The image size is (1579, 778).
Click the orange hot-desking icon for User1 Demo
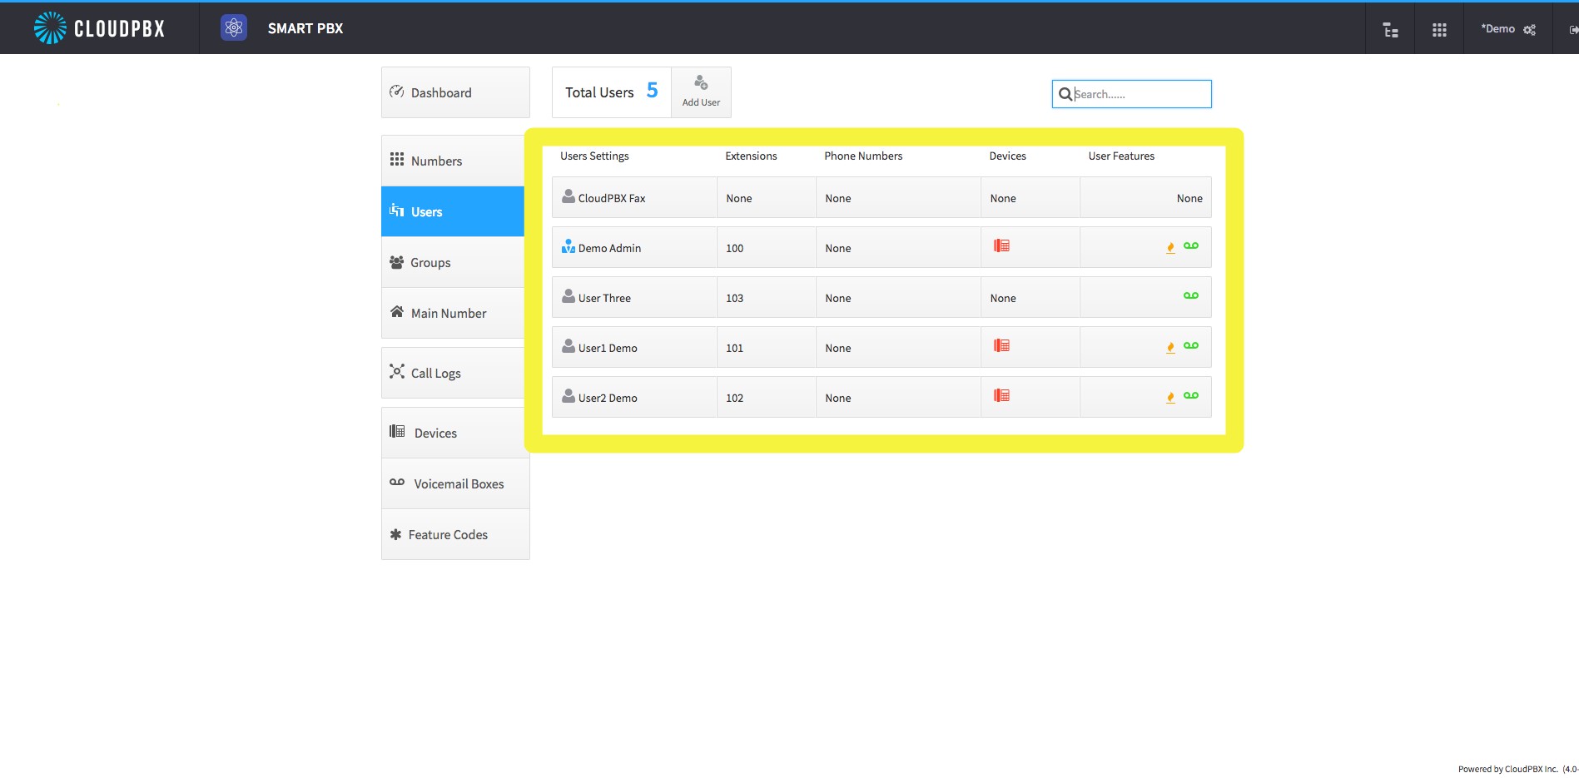point(1170,347)
